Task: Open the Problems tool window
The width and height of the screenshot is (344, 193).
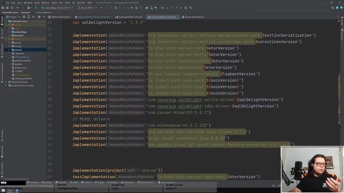Action: pyautogui.click(x=33, y=182)
